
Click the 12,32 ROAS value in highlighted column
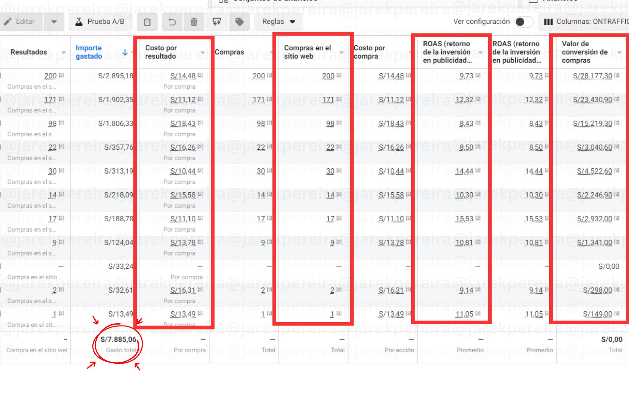tap(464, 100)
